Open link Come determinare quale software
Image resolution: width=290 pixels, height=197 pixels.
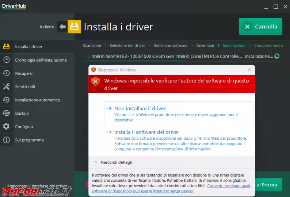click(171, 188)
